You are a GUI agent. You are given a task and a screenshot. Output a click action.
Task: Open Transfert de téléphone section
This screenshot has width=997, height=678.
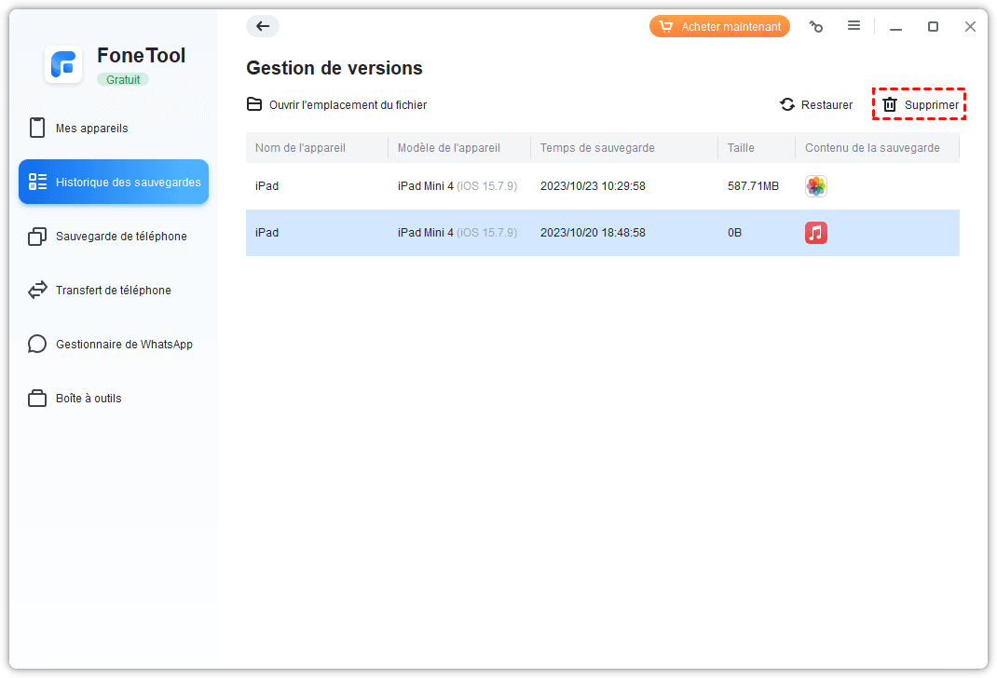pyautogui.click(x=113, y=291)
